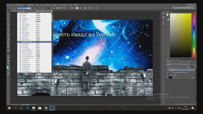203x114 pixels.
Task: Select the Eraser tool
Action: pyautogui.click(x=9, y=40)
